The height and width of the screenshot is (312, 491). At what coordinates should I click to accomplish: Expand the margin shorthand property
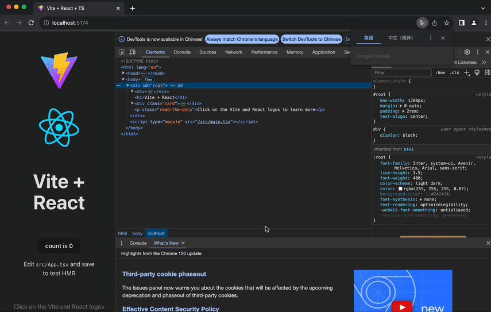pyautogui.click(x=400, y=106)
